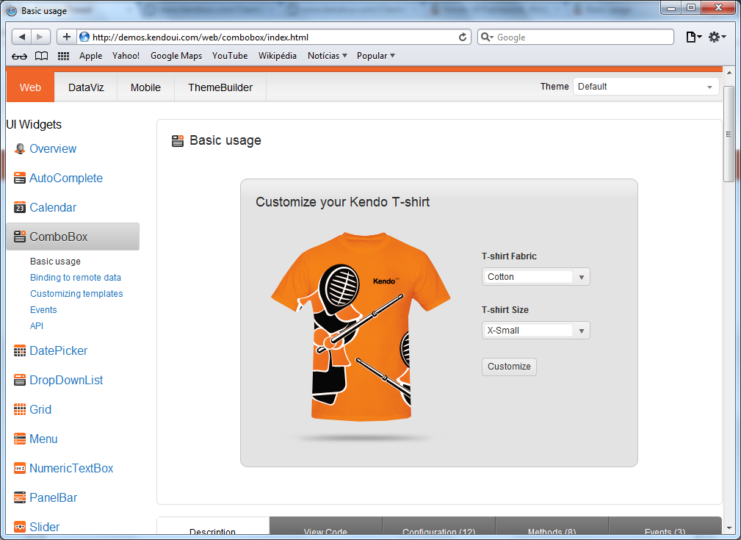Show bookmarks with the open book icon
This screenshot has height=540, width=741.
click(x=42, y=57)
